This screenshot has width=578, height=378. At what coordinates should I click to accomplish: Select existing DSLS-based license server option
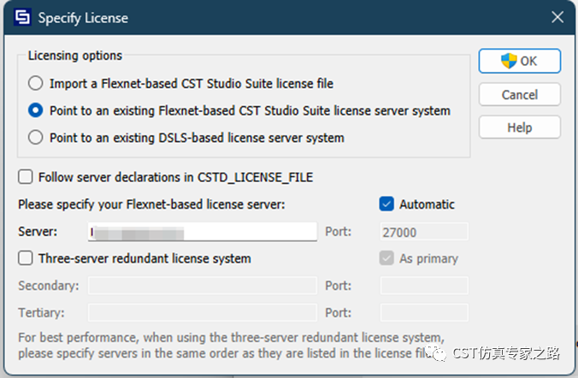pos(35,137)
